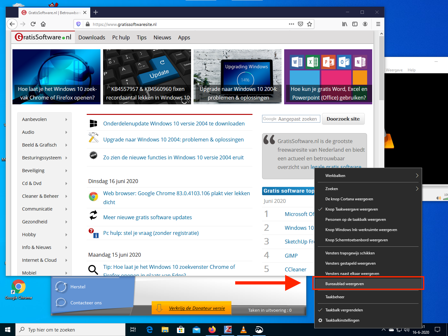Open the Downloads site menu
The height and width of the screenshot is (336, 448).
point(92,37)
